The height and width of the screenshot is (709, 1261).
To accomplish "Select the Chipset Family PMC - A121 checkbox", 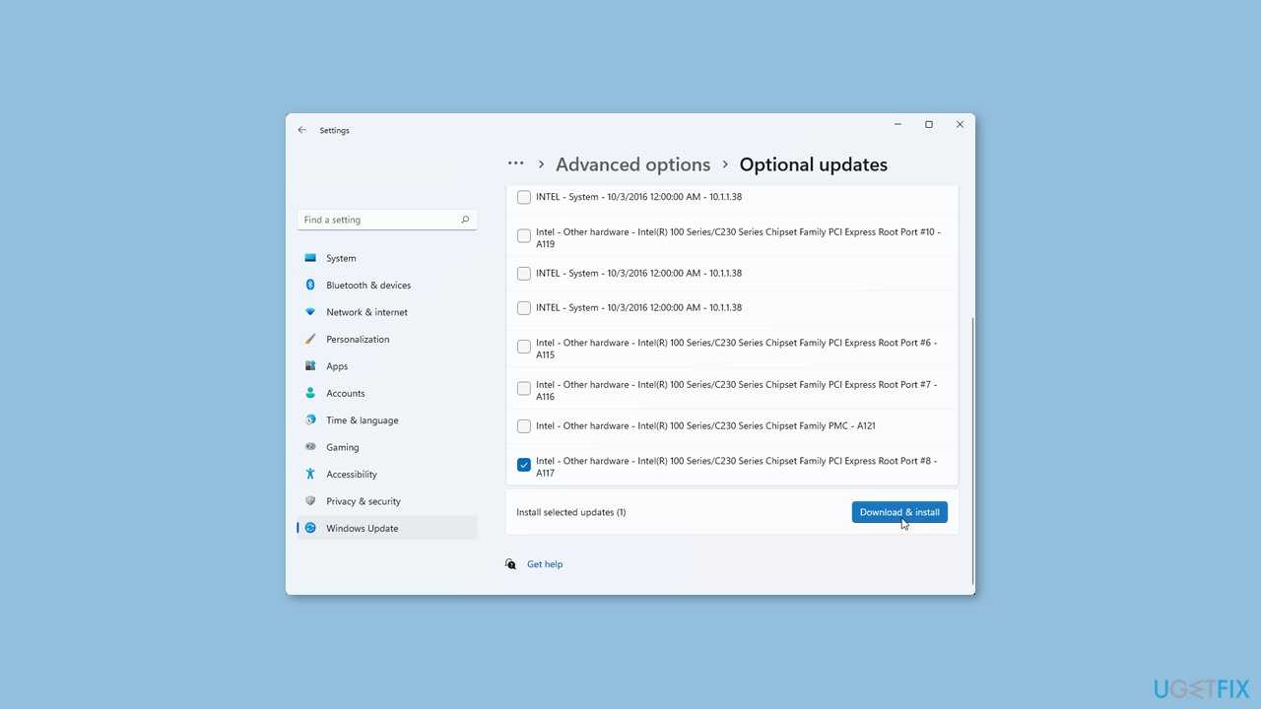I will coord(524,426).
